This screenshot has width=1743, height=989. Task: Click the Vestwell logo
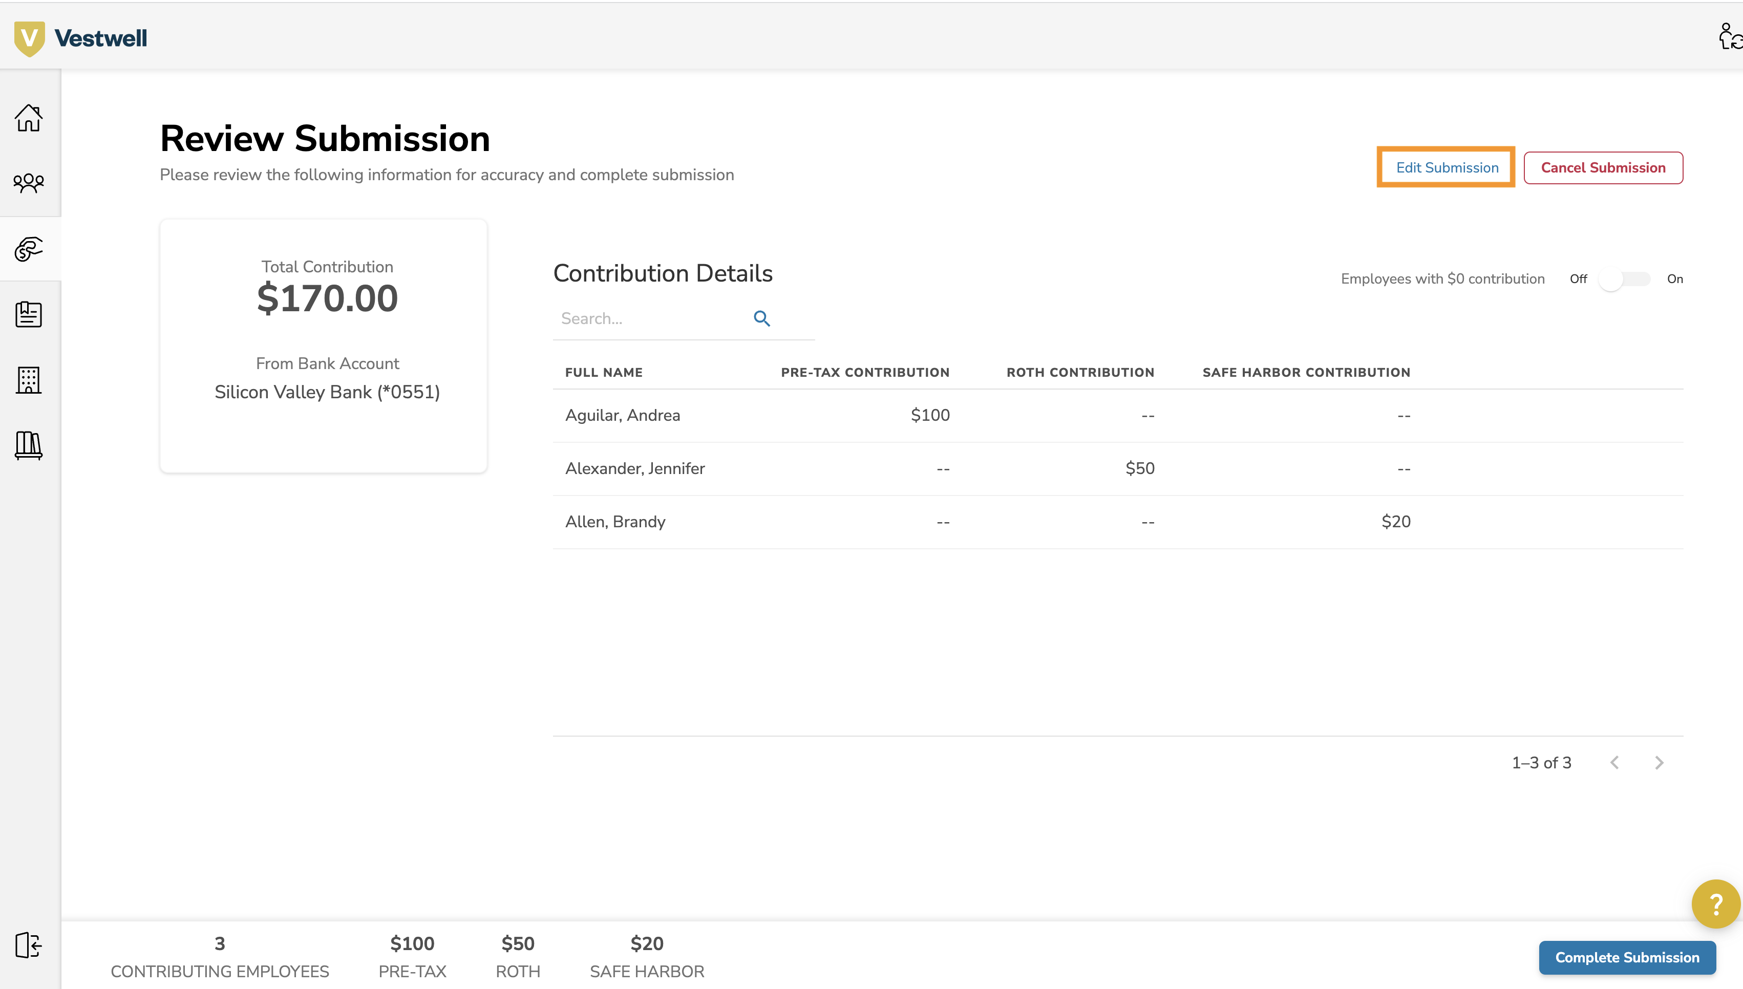(x=80, y=38)
